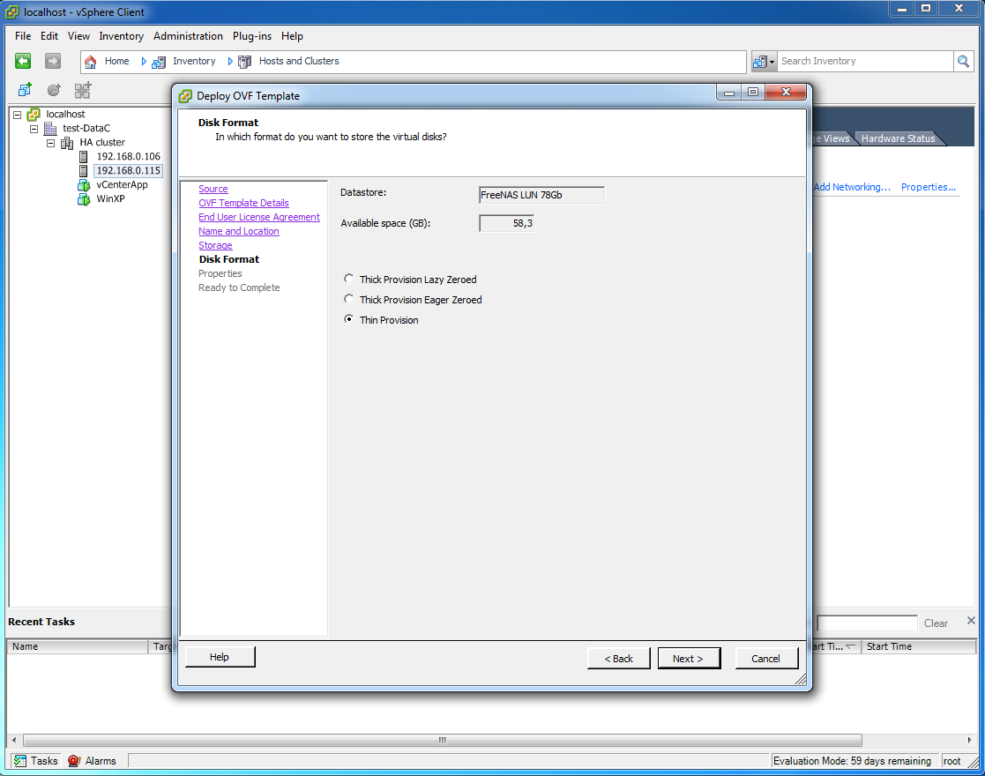Click the second toolbar icon with gear
The height and width of the screenshot is (776, 985).
pyautogui.click(x=54, y=90)
